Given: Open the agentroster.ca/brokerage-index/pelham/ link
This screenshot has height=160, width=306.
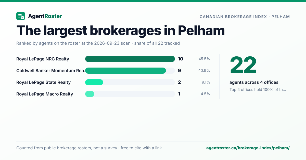Looking at the screenshot, I should click(x=248, y=148).
